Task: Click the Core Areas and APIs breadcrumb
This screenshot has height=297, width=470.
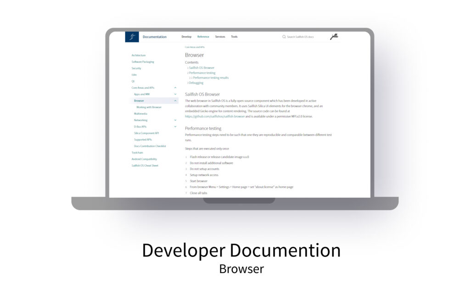Action: click(x=195, y=47)
